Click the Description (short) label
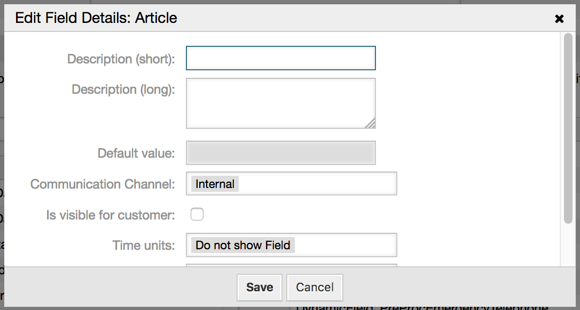The width and height of the screenshot is (580, 310). pyautogui.click(x=121, y=59)
